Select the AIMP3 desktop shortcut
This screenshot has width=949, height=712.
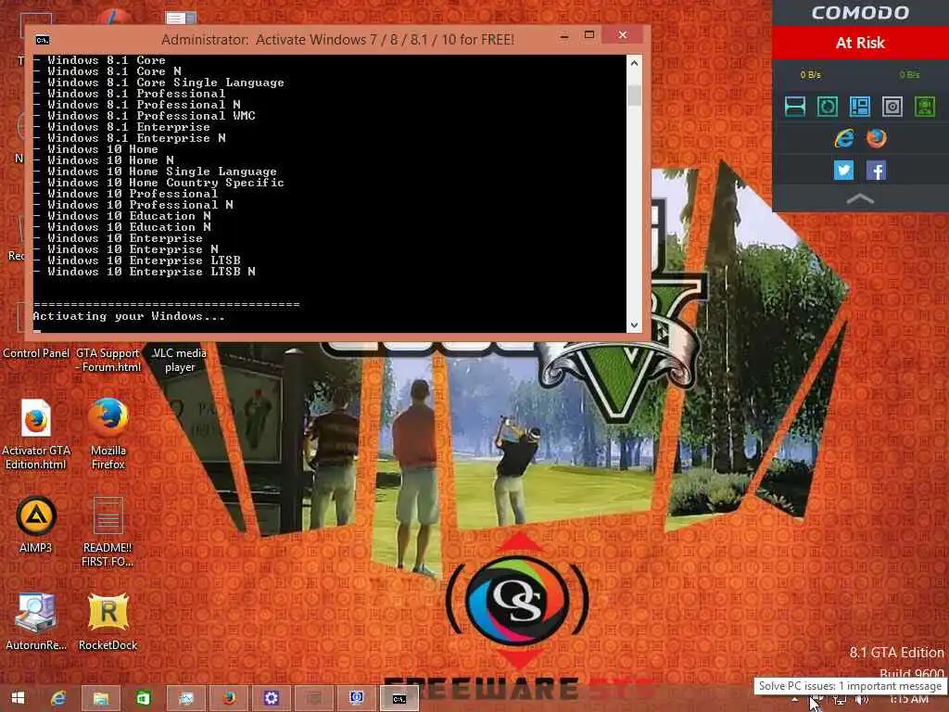tap(36, 526)
